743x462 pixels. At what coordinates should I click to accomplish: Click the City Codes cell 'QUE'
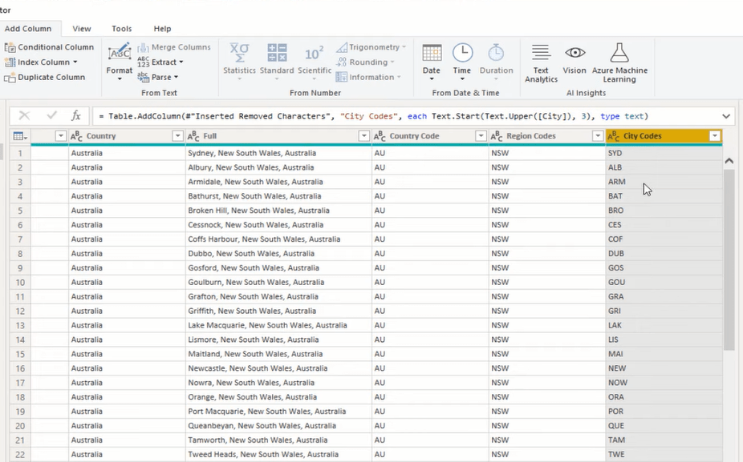[x=664, y=426]
